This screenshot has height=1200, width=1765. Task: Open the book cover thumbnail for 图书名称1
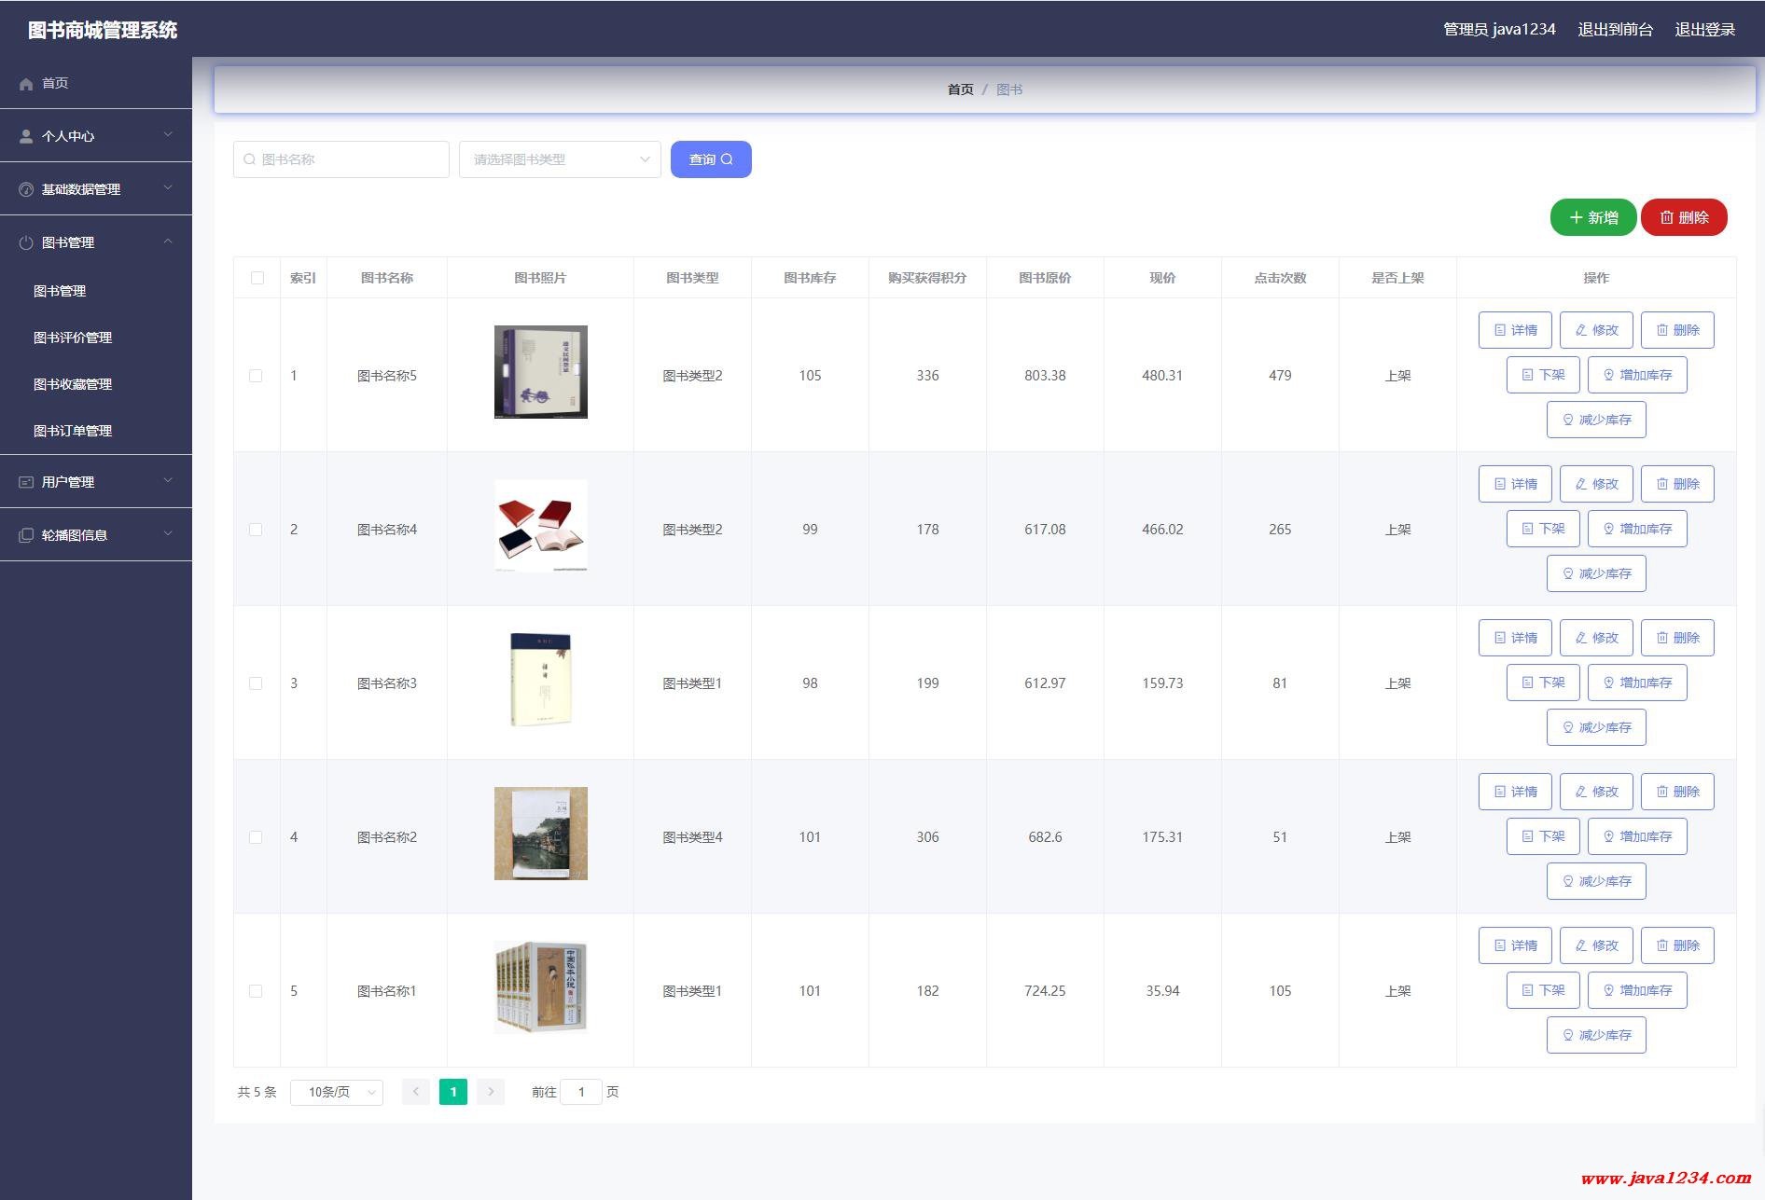point(541,987)
